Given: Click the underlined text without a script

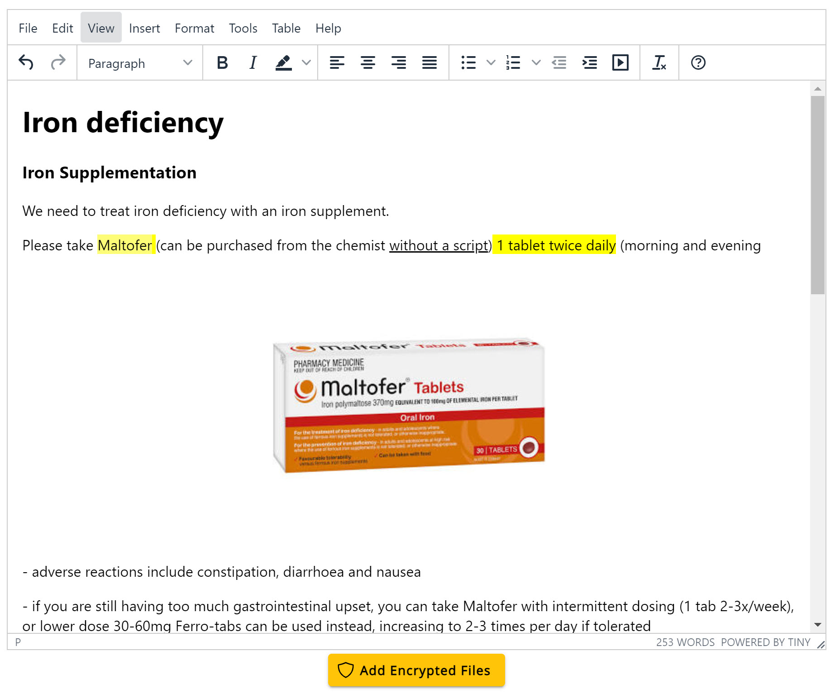Looking at the screenshot, I should point(439,245).
